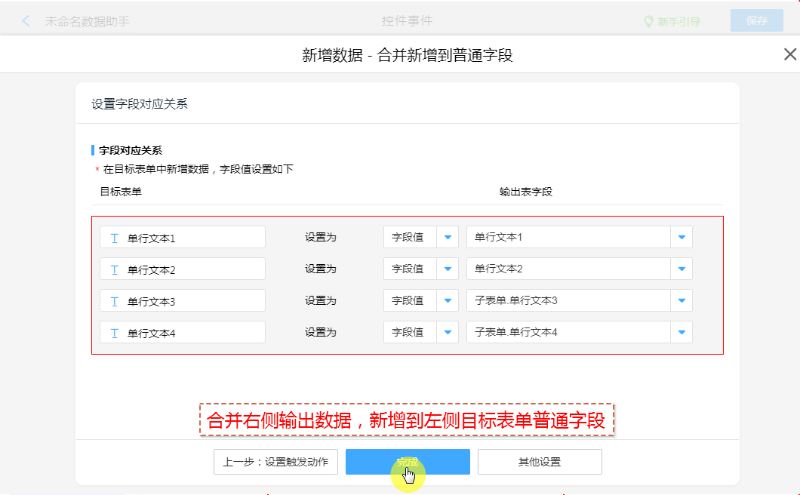Open the 子表单.单行文本4 output field dropdown

(682, 332)
